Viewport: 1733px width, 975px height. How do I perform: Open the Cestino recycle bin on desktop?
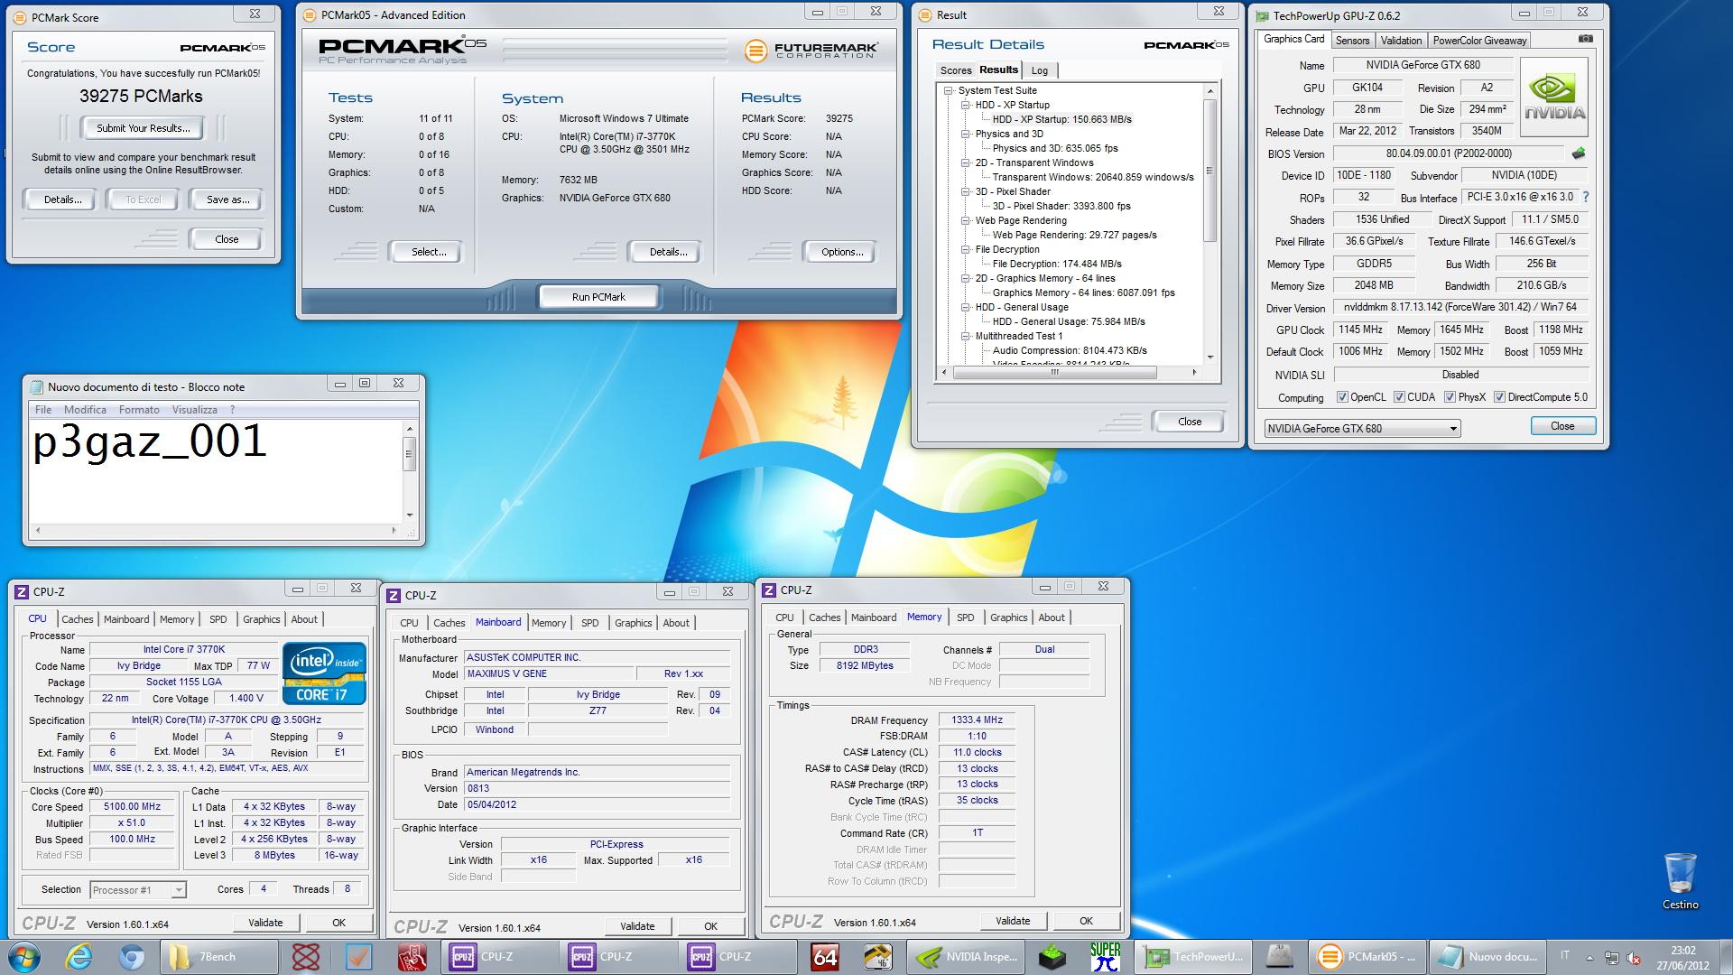click(1681, 881)
